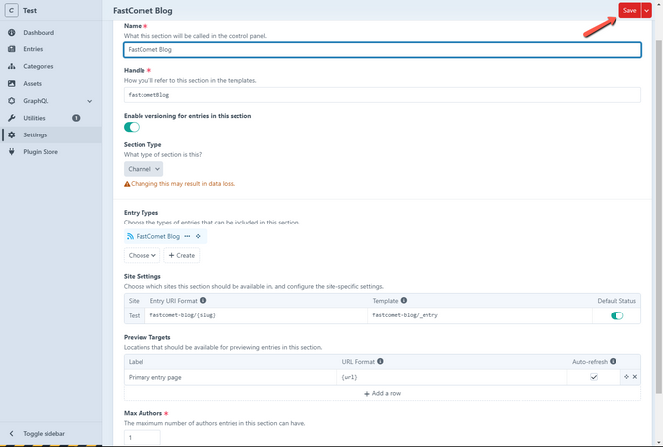Click Add a row under Preview Targets
663x447 pixels.
[382, 393]
